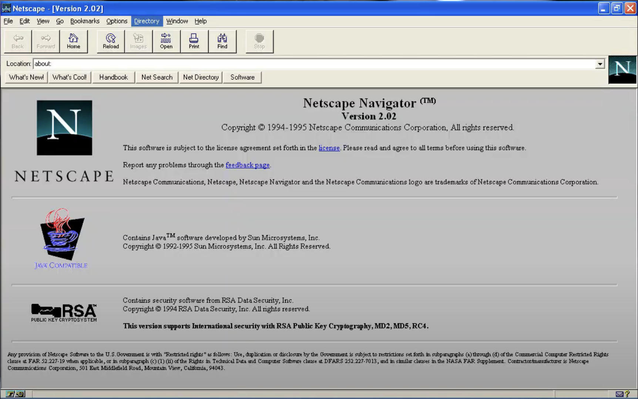Open a location with the Open button
The width and height of the screenshot is (638, 399).
[166, 41]
